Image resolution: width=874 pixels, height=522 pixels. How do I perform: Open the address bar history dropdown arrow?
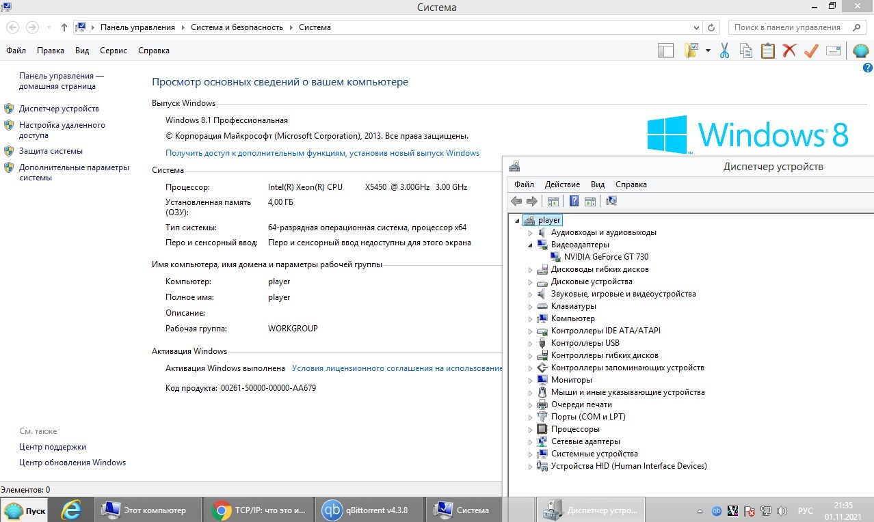tap(696, 28)
